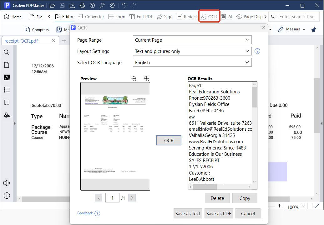The height and width of the screenshot is (225, 324).
Task: Zoom in the OCR preview
Action: click(147, 79)
